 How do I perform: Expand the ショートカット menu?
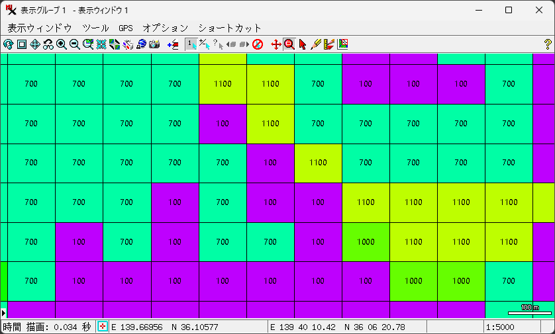pyautogui.click(x=230, y=28)
